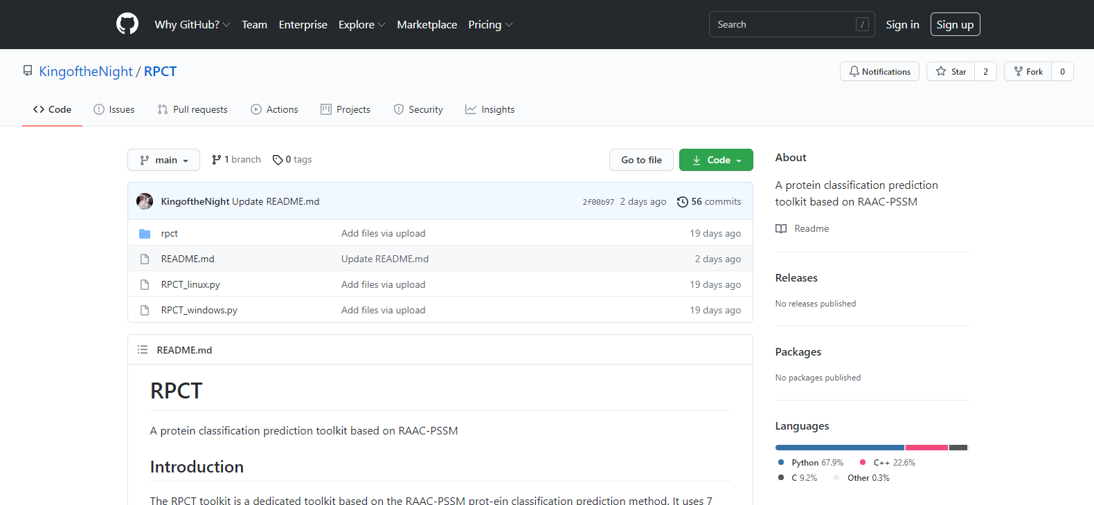Viewport: 1094px width, 505px height.
Task: Go to the Enterprise page
Action: click(303, 24)
